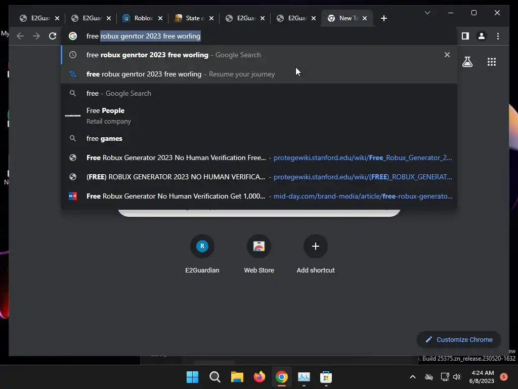
Task: Select the Free People retail company suggestion
Action: click(x=260, y=116)
